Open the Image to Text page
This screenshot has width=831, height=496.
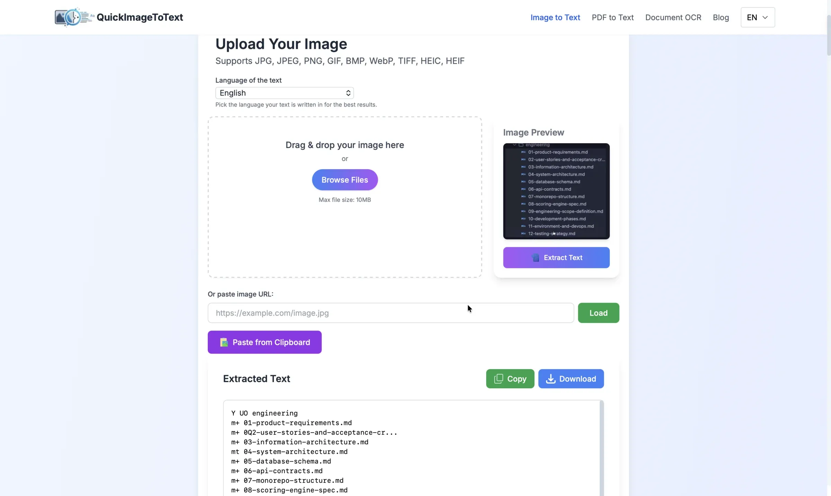tap(555, 17)
